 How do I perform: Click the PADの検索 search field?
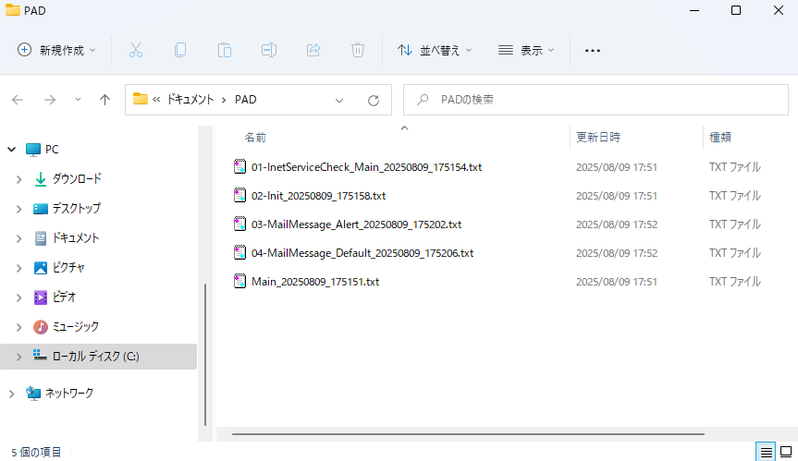595,100
